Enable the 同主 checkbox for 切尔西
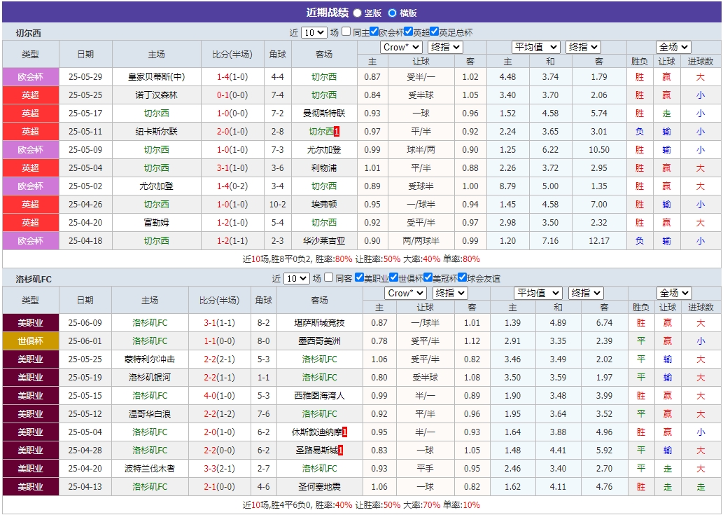The height and width of the screenshot is (515, 723). click(345, 32)
